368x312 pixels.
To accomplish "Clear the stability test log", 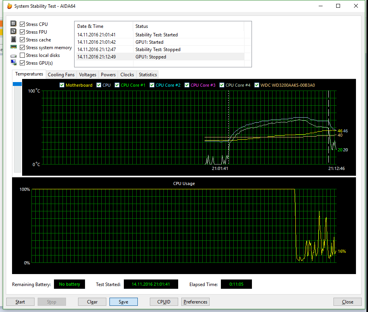I will point(92,302).
